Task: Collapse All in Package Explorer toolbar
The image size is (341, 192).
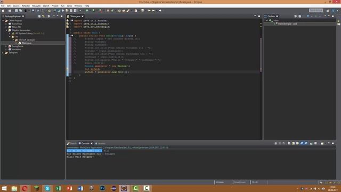Action: pyautogui.click(x=39, y=17)
